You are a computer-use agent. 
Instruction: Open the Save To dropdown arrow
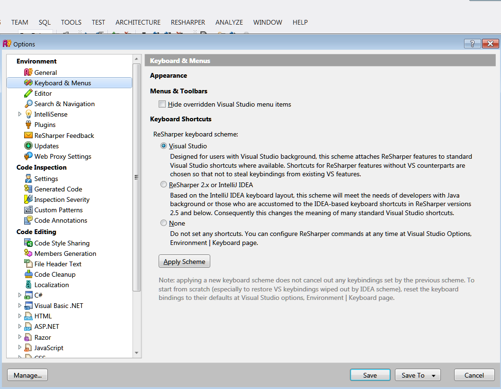434,376
